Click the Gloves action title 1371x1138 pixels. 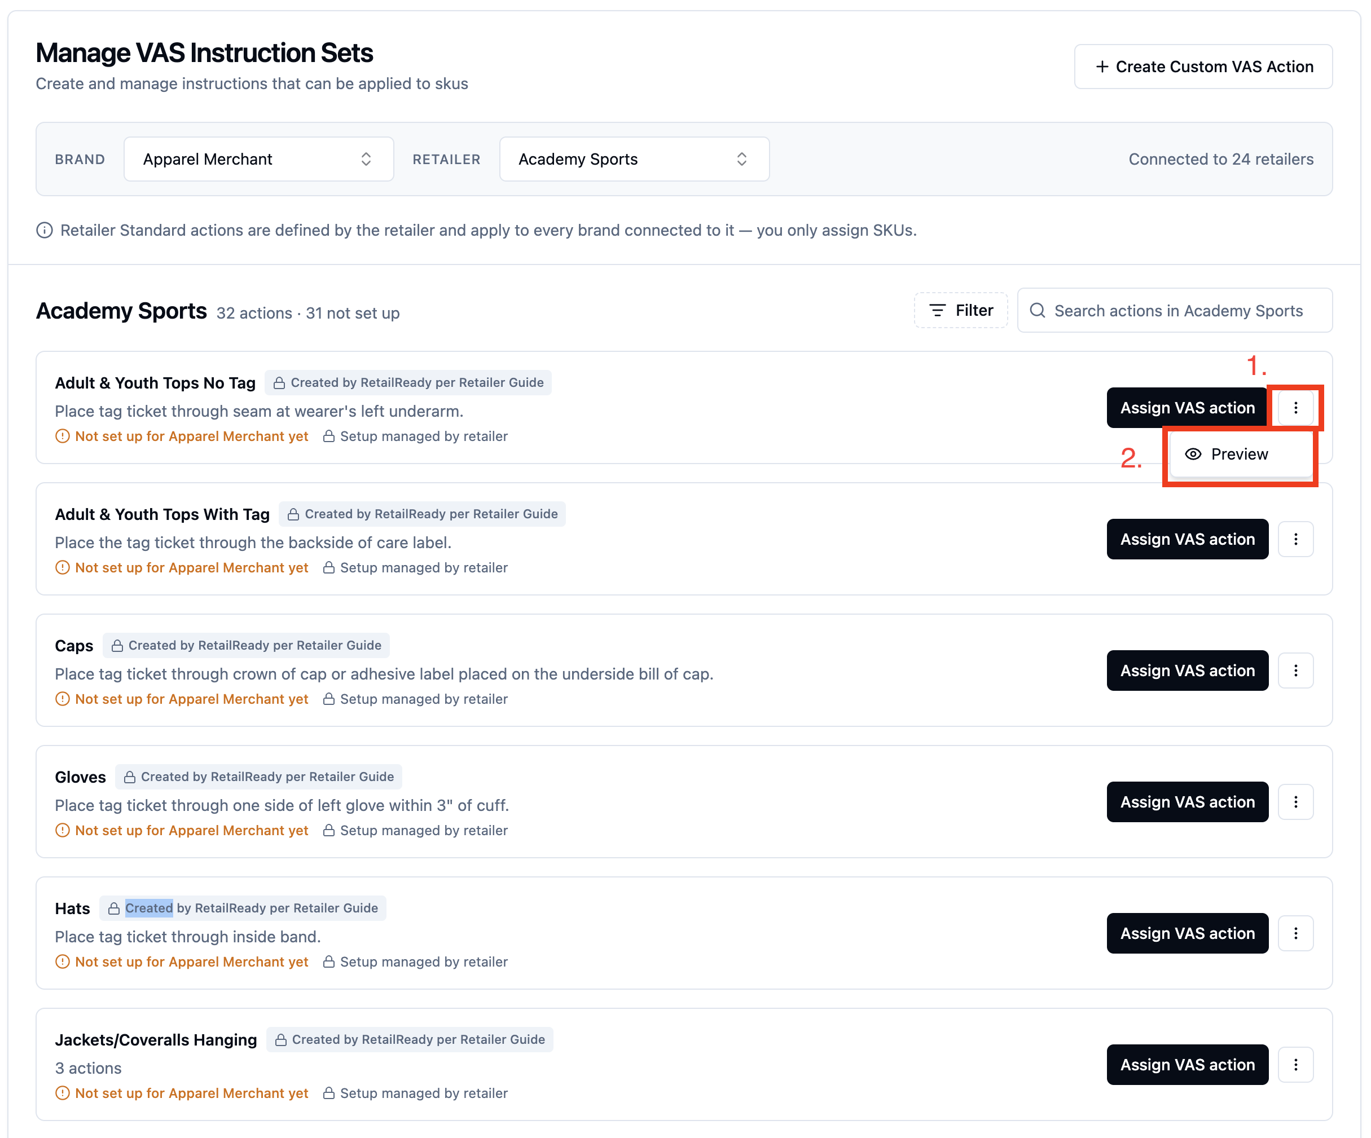[x=80, y=777]
